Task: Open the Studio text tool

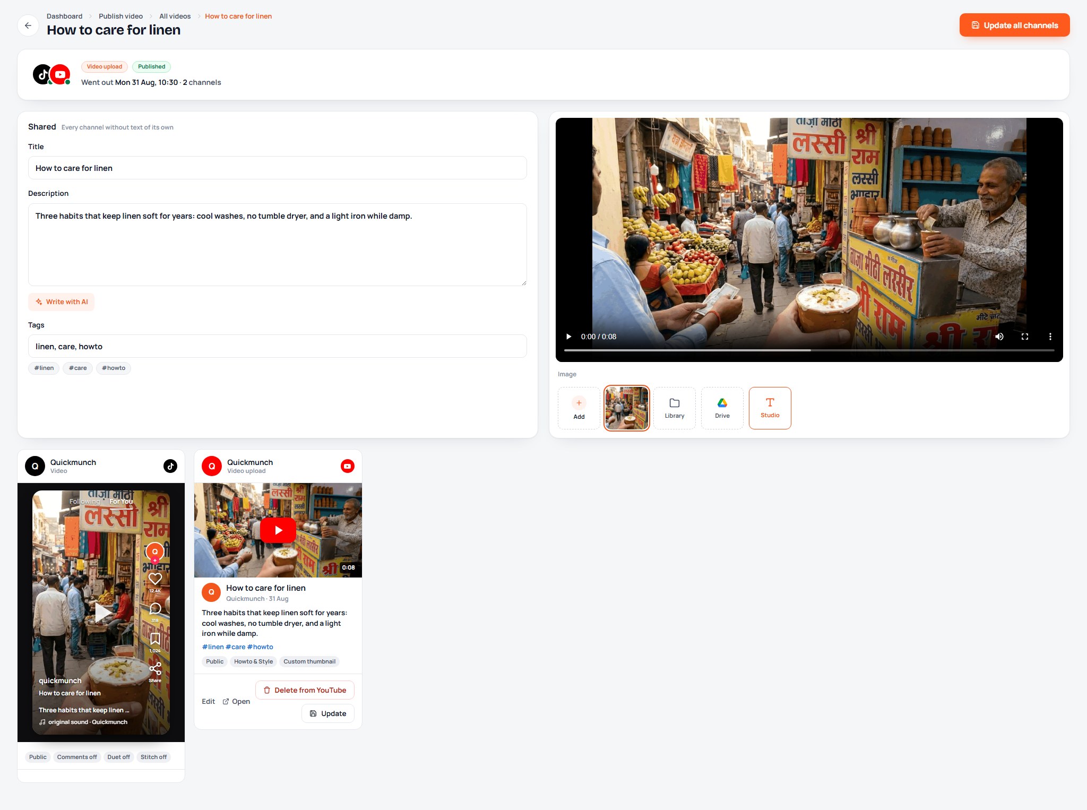Action: tap(770, 408)
